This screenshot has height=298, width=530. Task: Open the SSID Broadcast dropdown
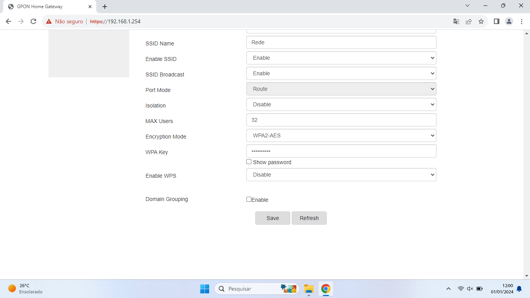[x=341, y=73]
